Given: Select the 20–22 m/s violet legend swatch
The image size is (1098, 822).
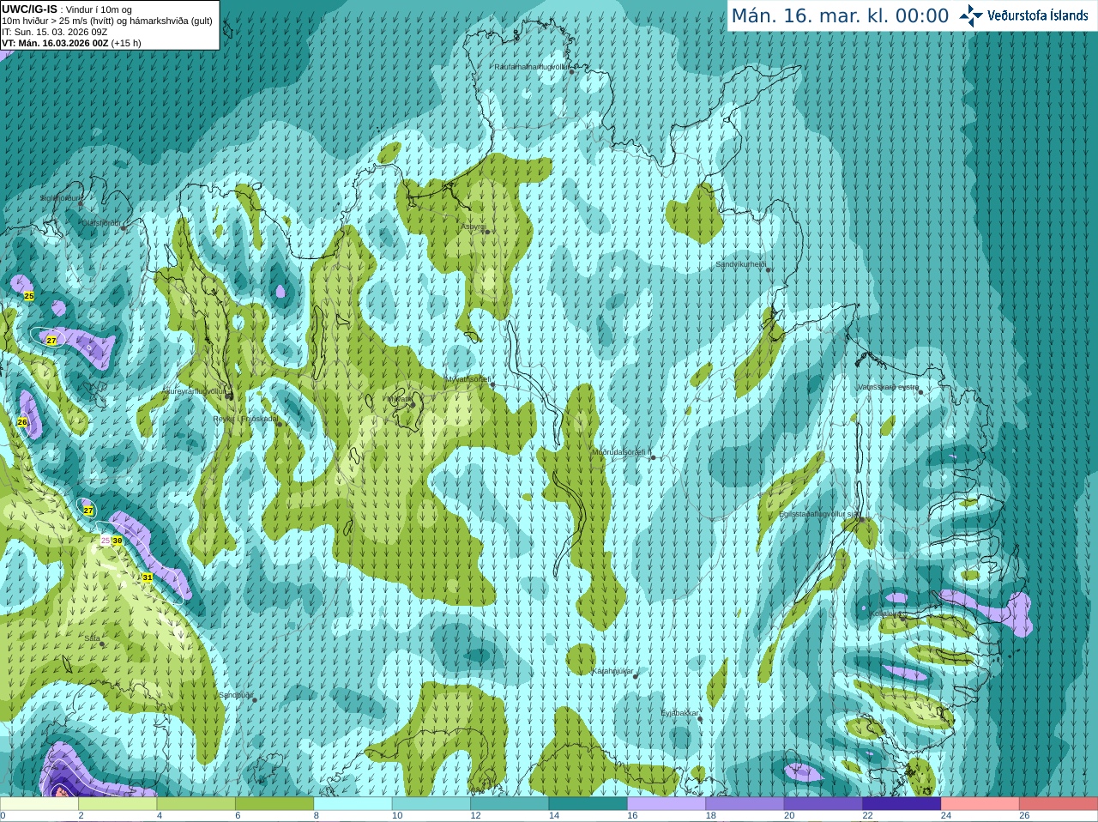Looking at the screenshot, I should point(823,804).
